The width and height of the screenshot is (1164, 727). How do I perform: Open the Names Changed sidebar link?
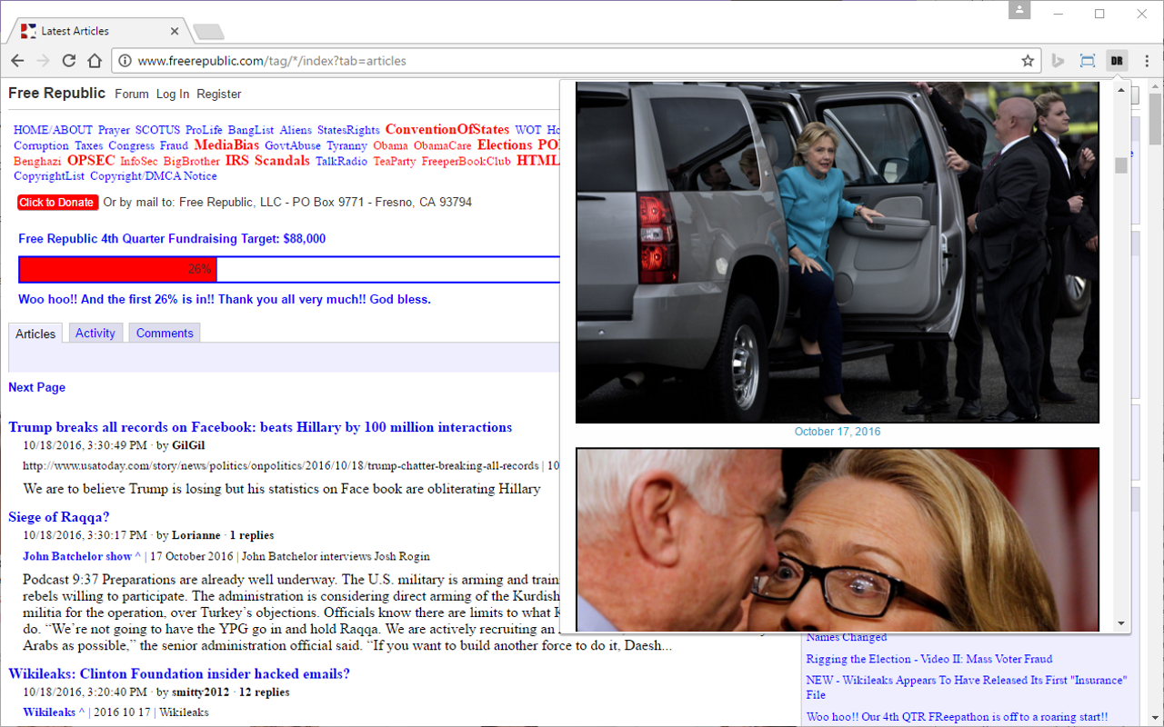point(846,637)
